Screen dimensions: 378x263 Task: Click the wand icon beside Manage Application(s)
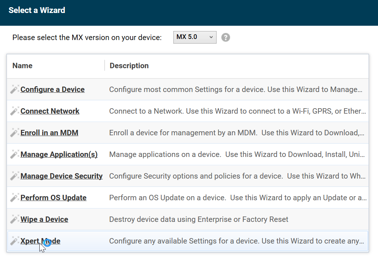click(14, 154)
